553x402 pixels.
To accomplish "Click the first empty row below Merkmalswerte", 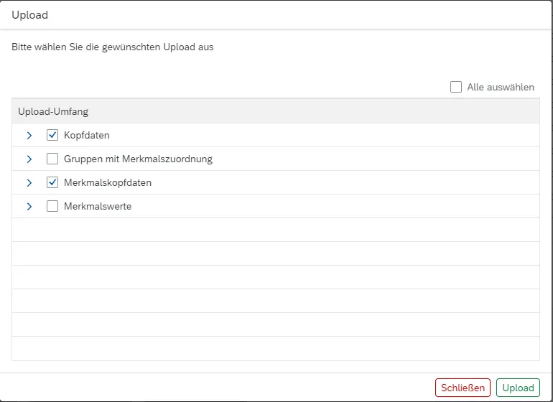I will (x=276, y=230).
